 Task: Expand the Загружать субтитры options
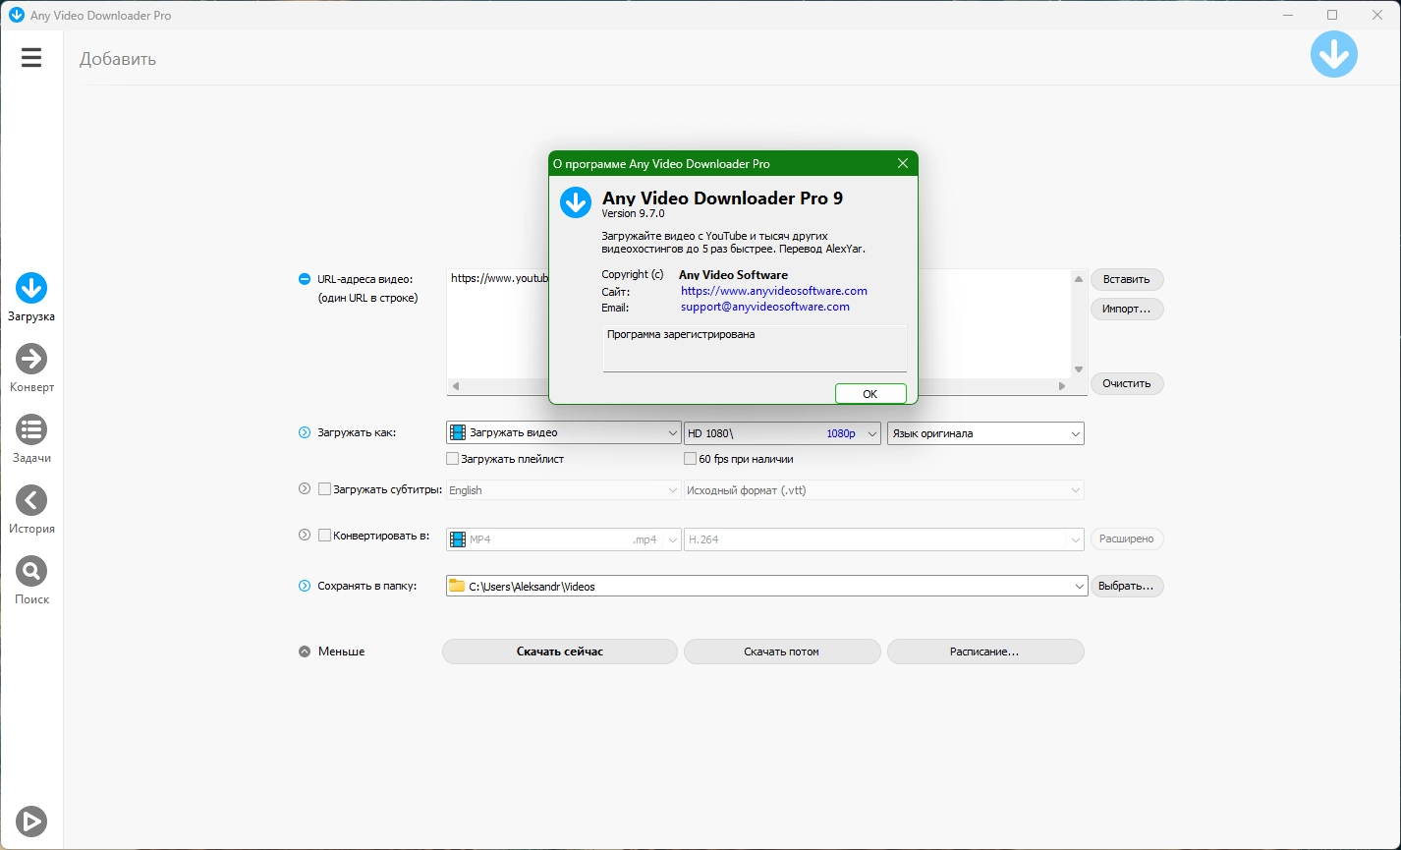[x=305, y=488]
